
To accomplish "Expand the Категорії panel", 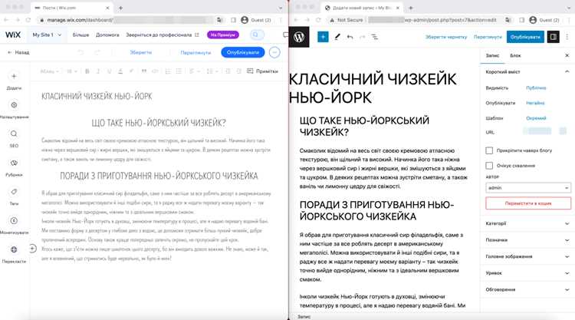I will [527, 223].
